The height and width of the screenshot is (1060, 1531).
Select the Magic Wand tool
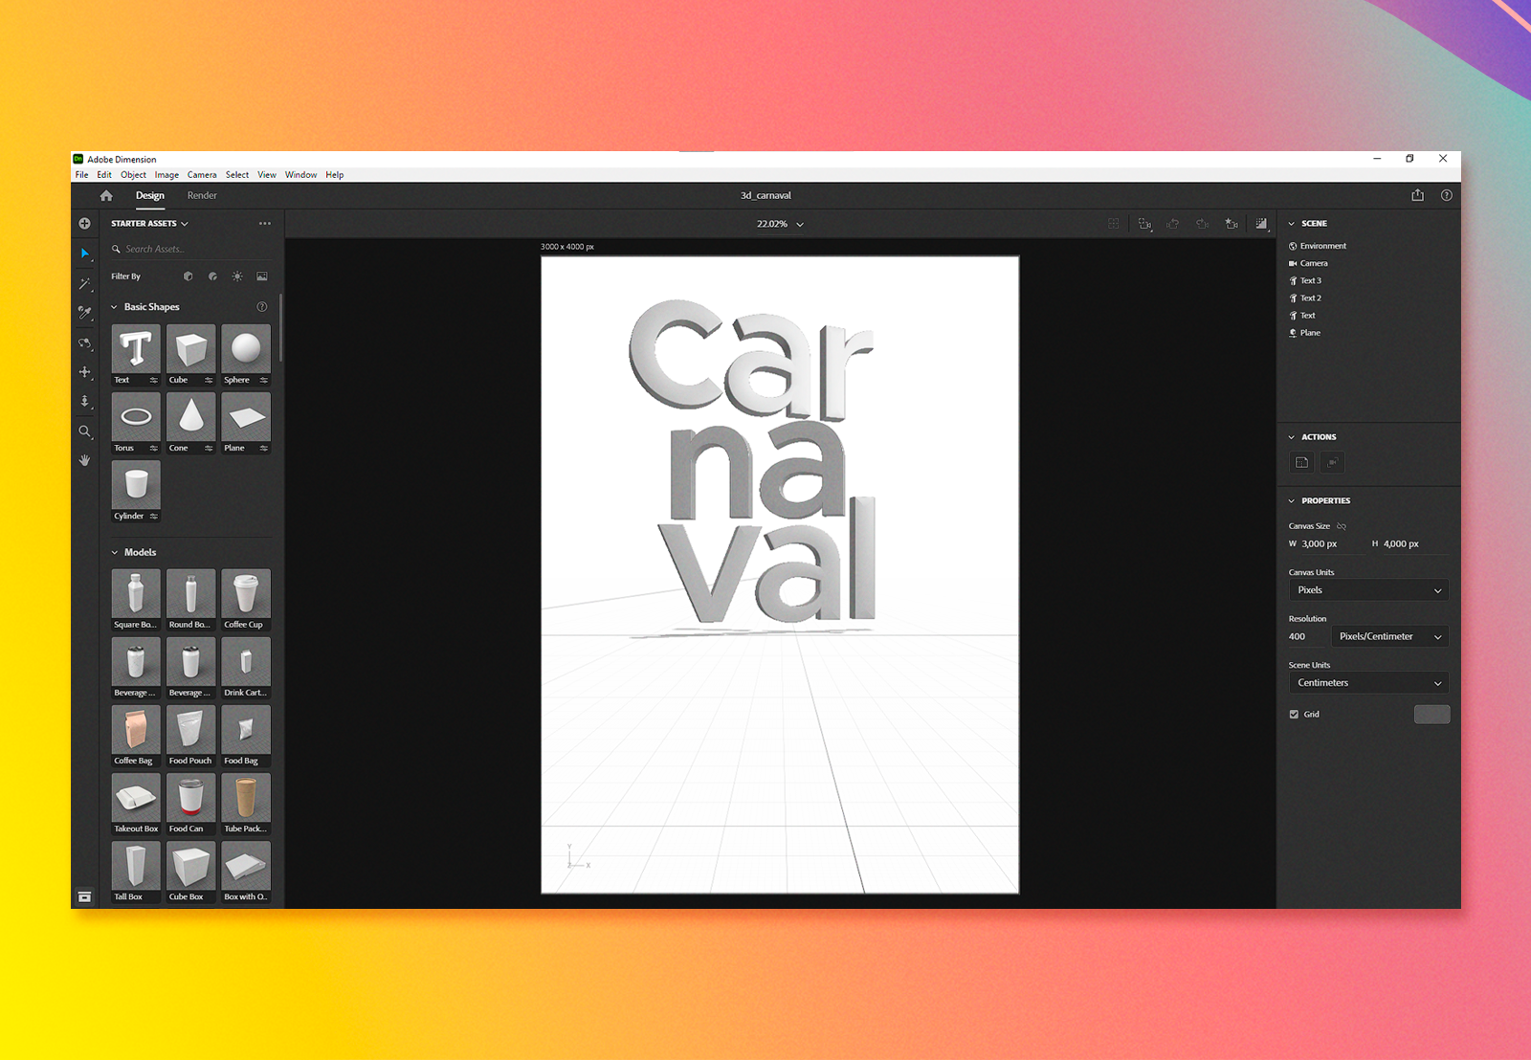84,283
